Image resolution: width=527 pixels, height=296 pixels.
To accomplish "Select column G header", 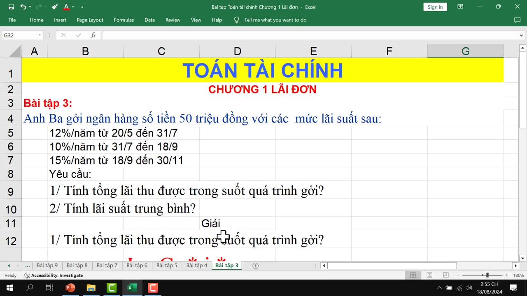I will tap(465, 51).
